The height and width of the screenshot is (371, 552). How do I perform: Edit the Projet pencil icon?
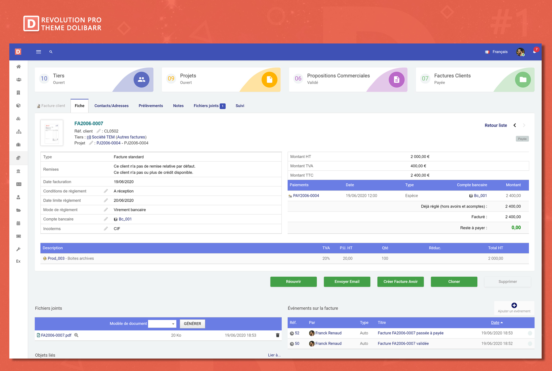[91, 143]
